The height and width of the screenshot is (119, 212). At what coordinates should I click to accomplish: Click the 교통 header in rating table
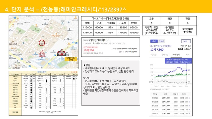[x=152, y=19]
